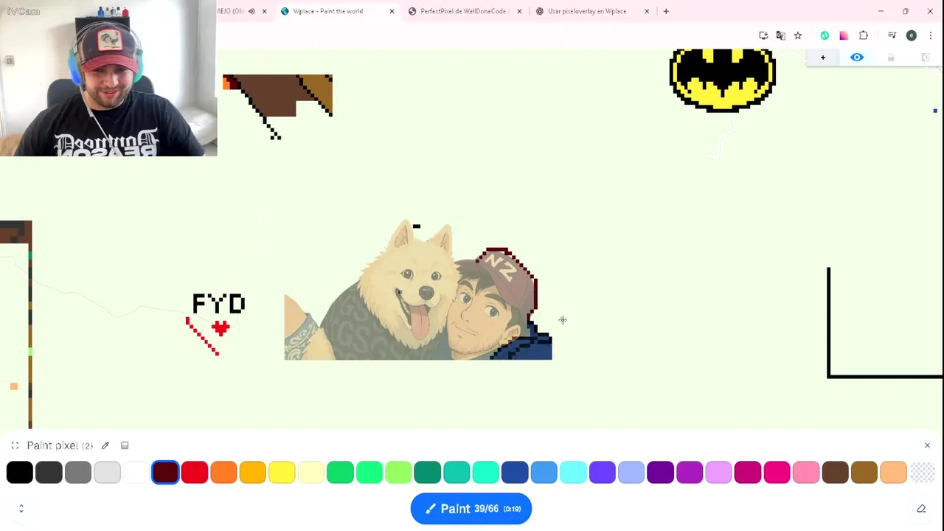Click the Batman logo pixel art
944x531 pixels.
(x=722, y=80)
